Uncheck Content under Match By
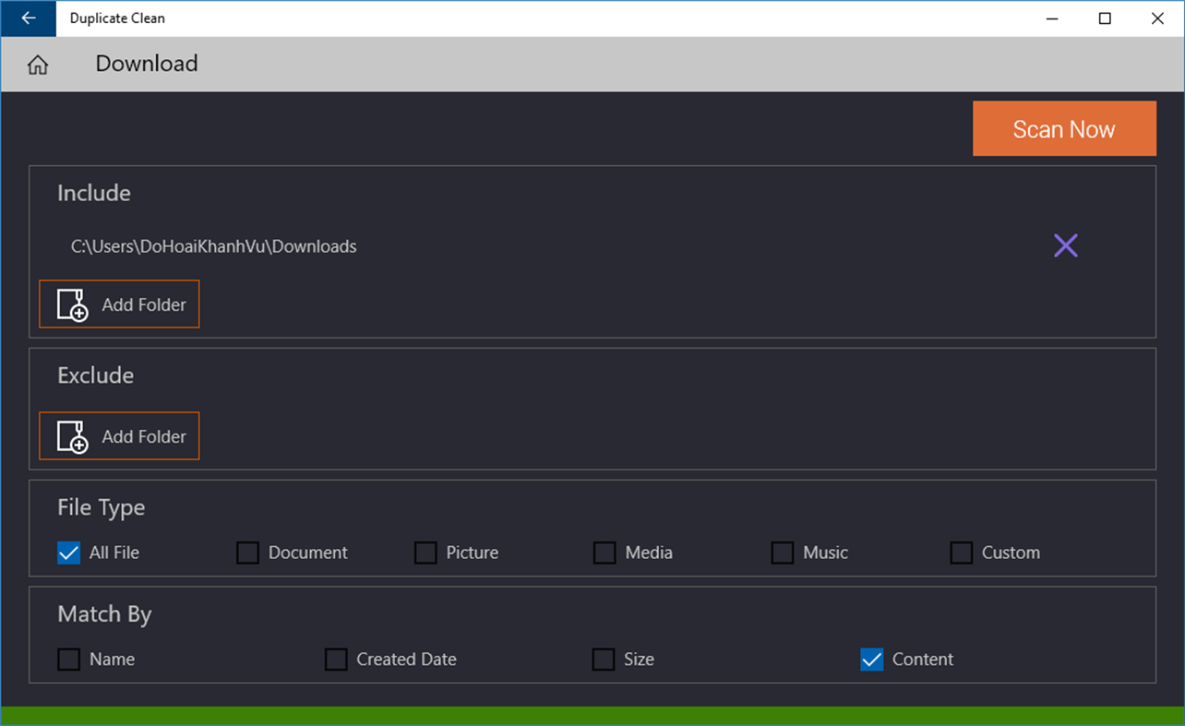 coord(870,659)
